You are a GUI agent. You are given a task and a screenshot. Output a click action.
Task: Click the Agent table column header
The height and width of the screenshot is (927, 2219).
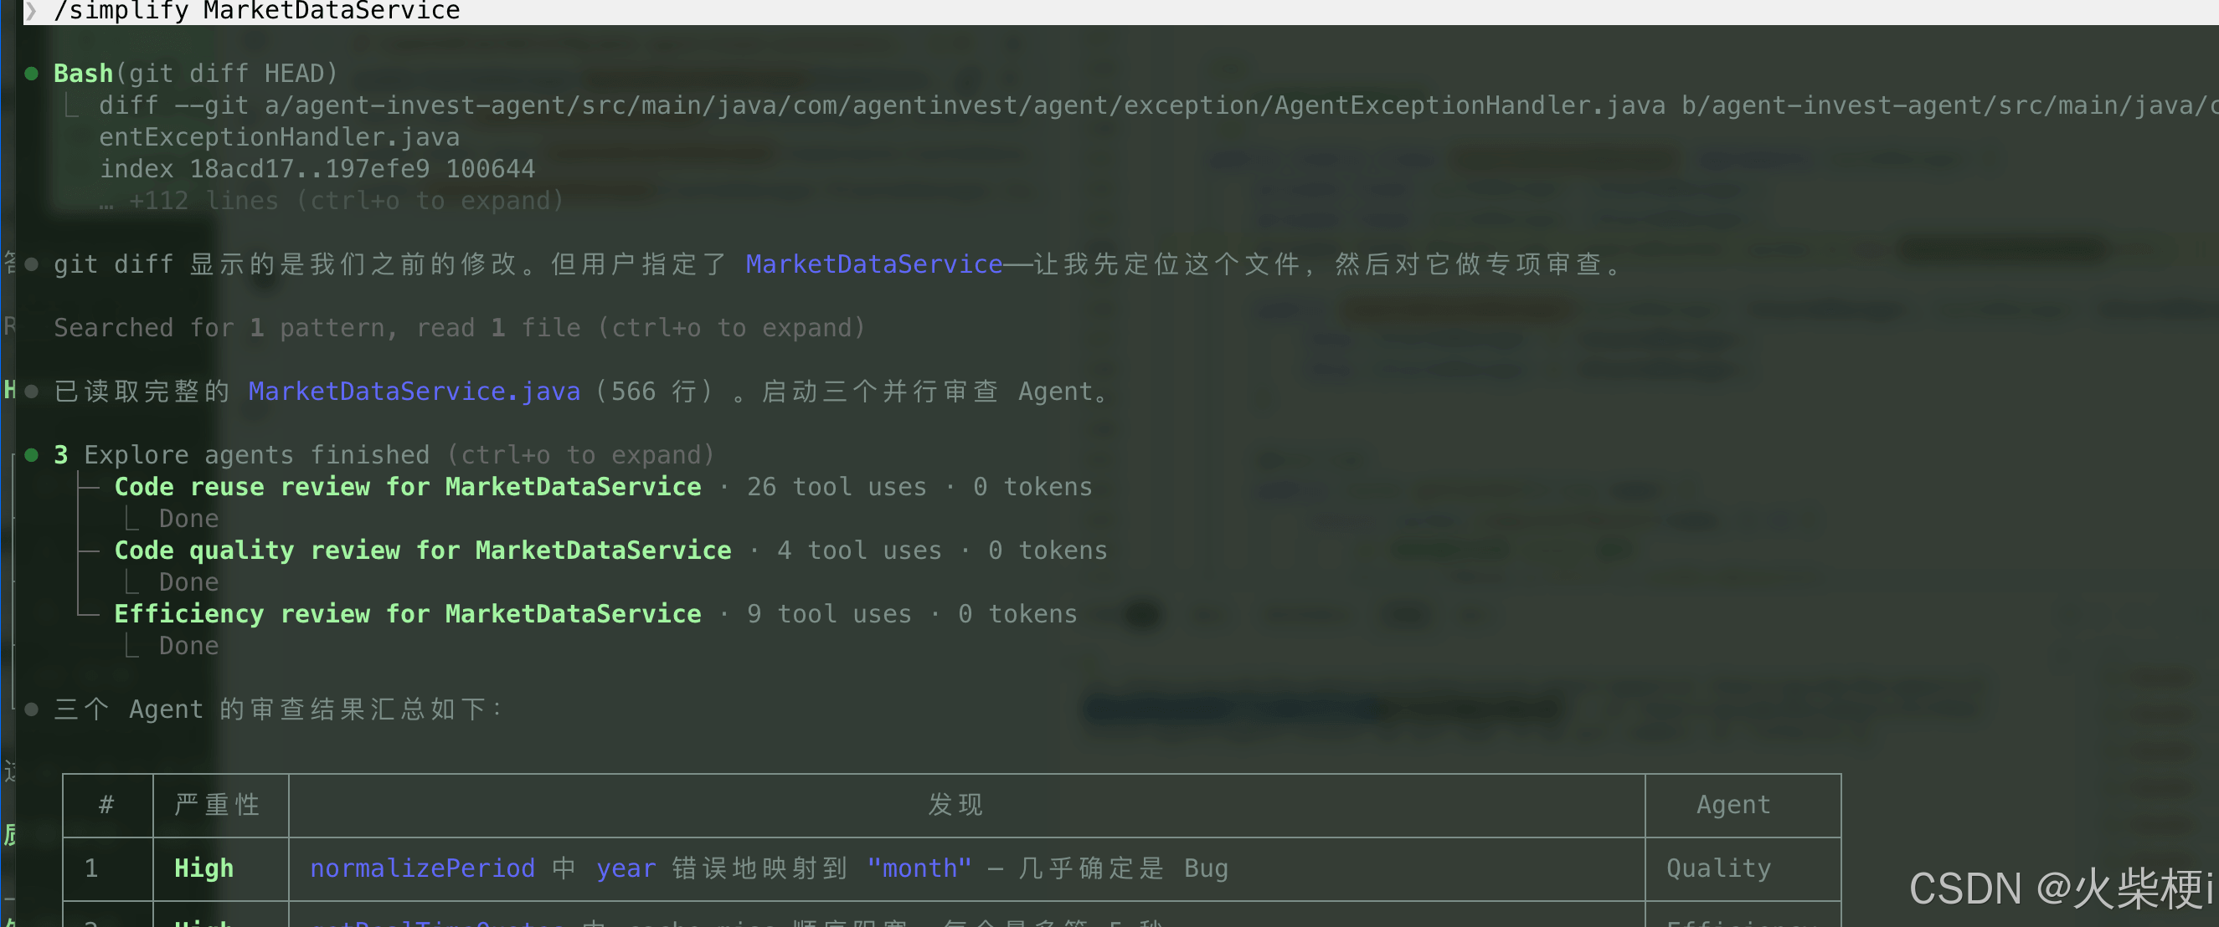(x=1733, y=805)
